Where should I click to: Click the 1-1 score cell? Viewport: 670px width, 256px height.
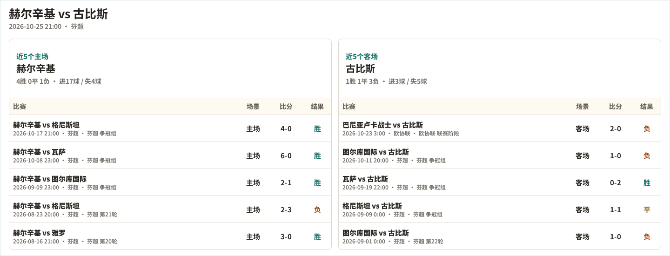(x=616, y=209)
